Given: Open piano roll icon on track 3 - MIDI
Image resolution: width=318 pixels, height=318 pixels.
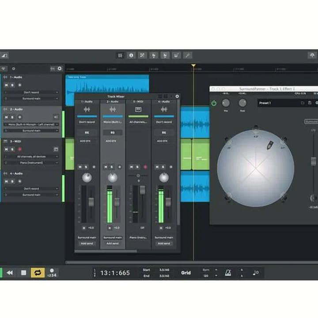Looking at the screenshot, I should point(56,149).
